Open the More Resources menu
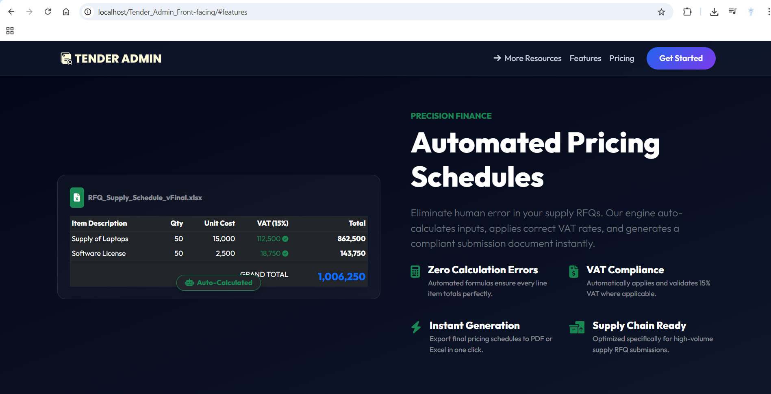This screenshot has width=771, height=394. pos(527,59)
